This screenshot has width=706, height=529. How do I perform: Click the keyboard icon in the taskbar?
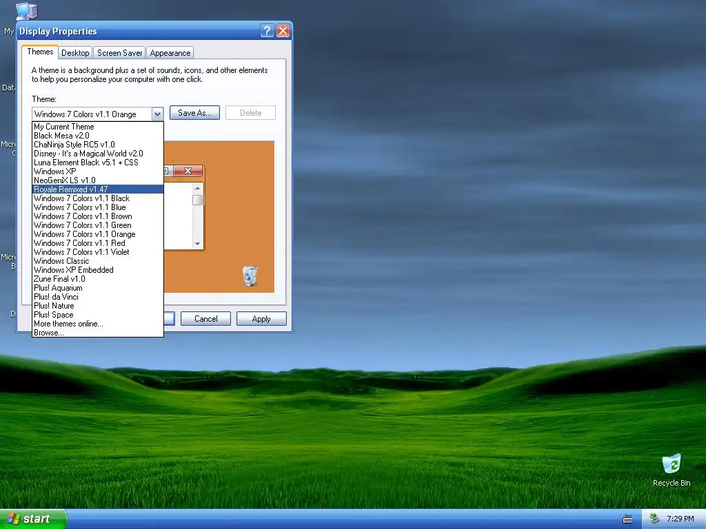tap(627, 519)
